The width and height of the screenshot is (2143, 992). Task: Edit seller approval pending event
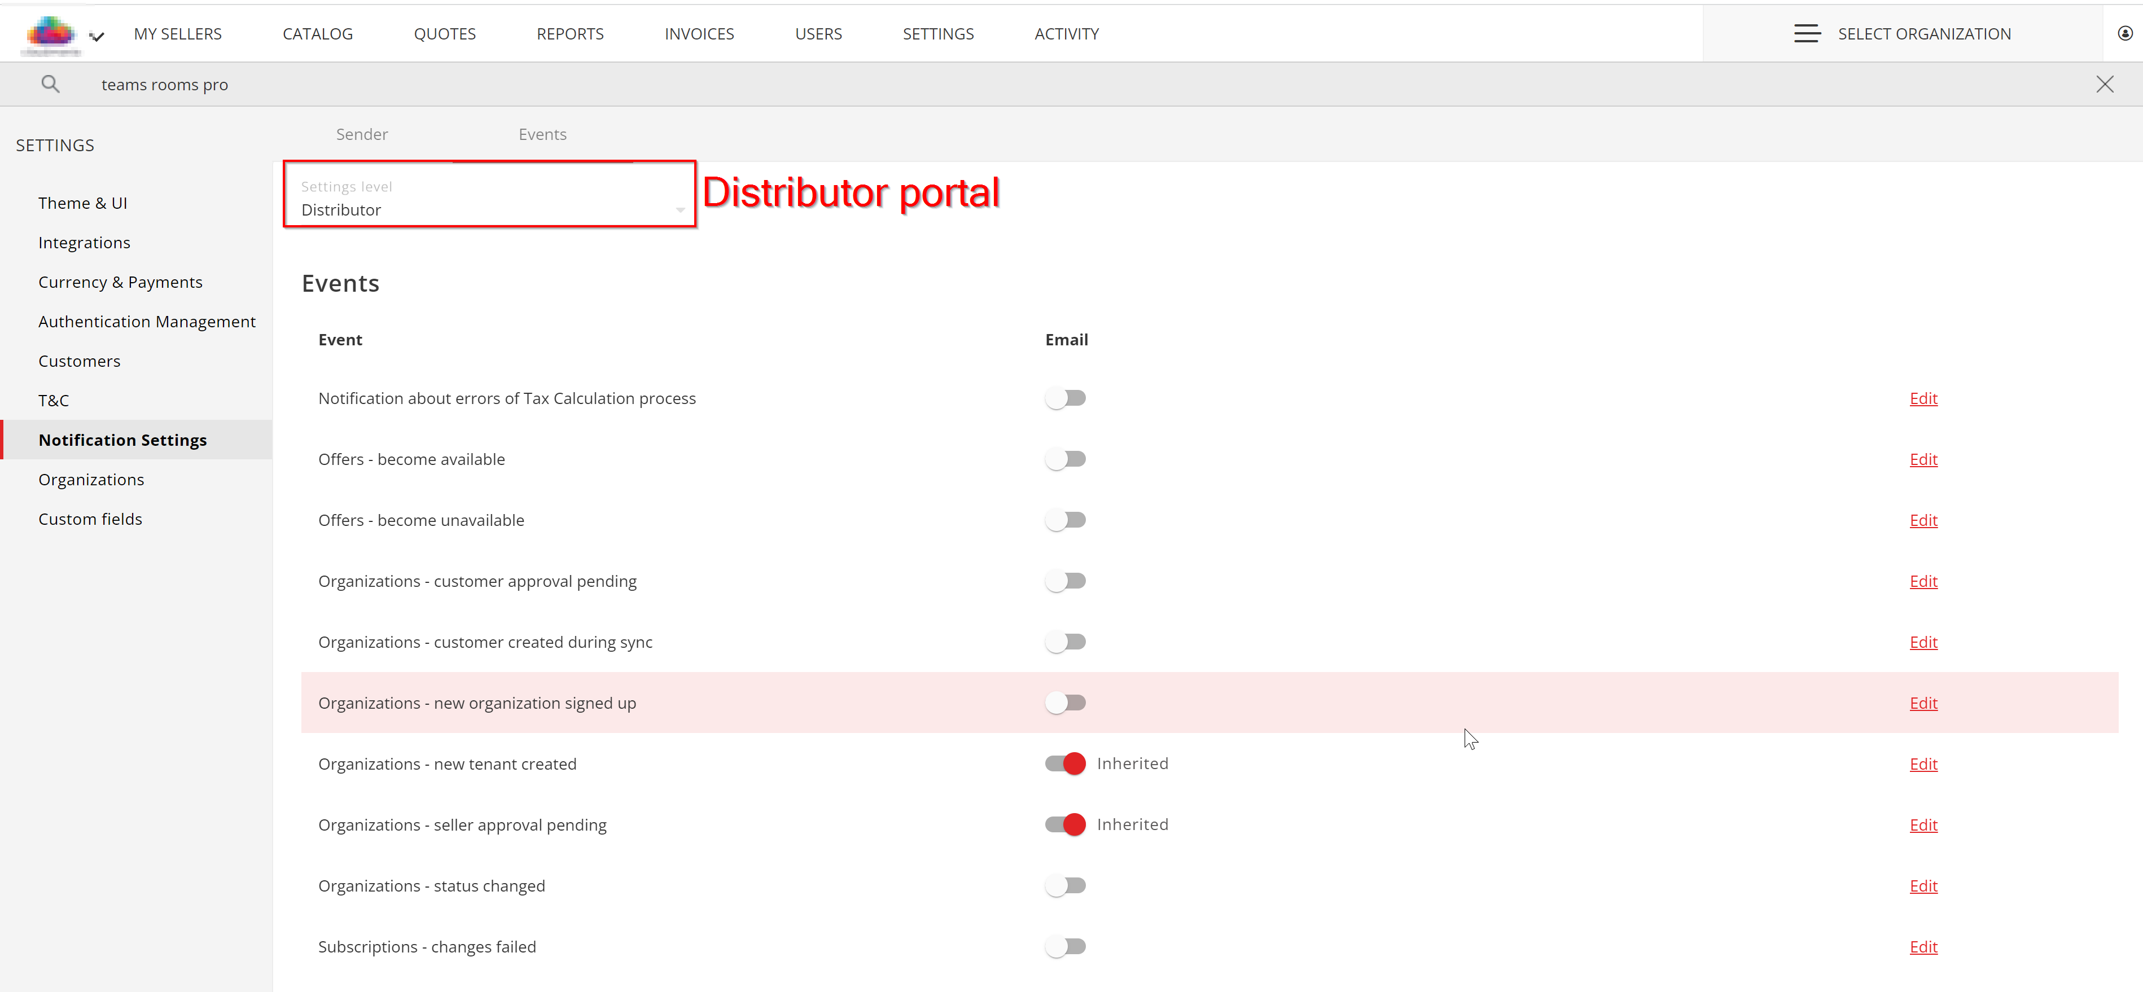pos(1923,825)
